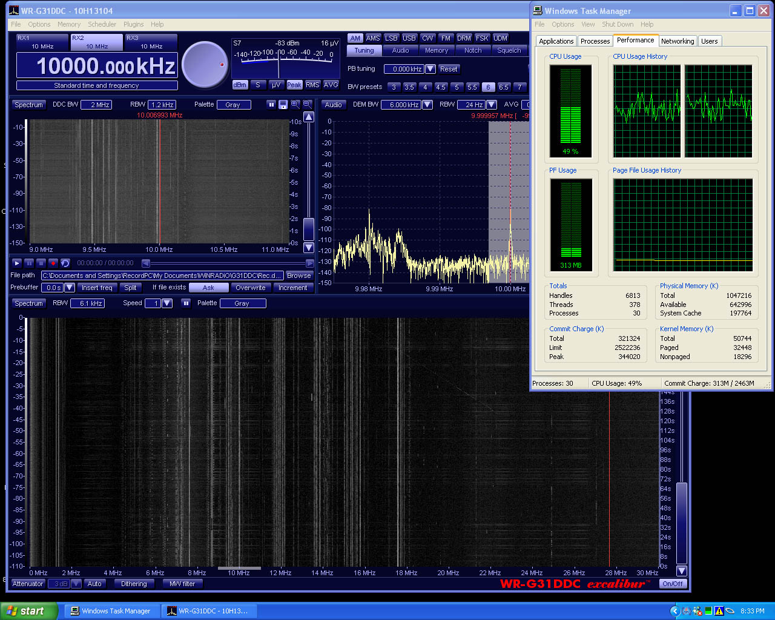Start playback with the recorder play button
The image size is (775, 620).
point(17,263)
